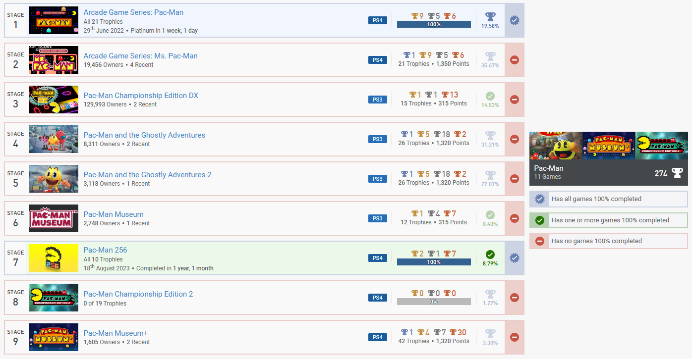This screenshot has width=692, height=359.
Task: Click the red minus icon on Pac-Man Museum+ row
Action: (514, 337)
